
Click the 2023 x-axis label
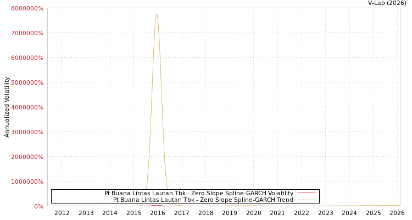(326, 213)
